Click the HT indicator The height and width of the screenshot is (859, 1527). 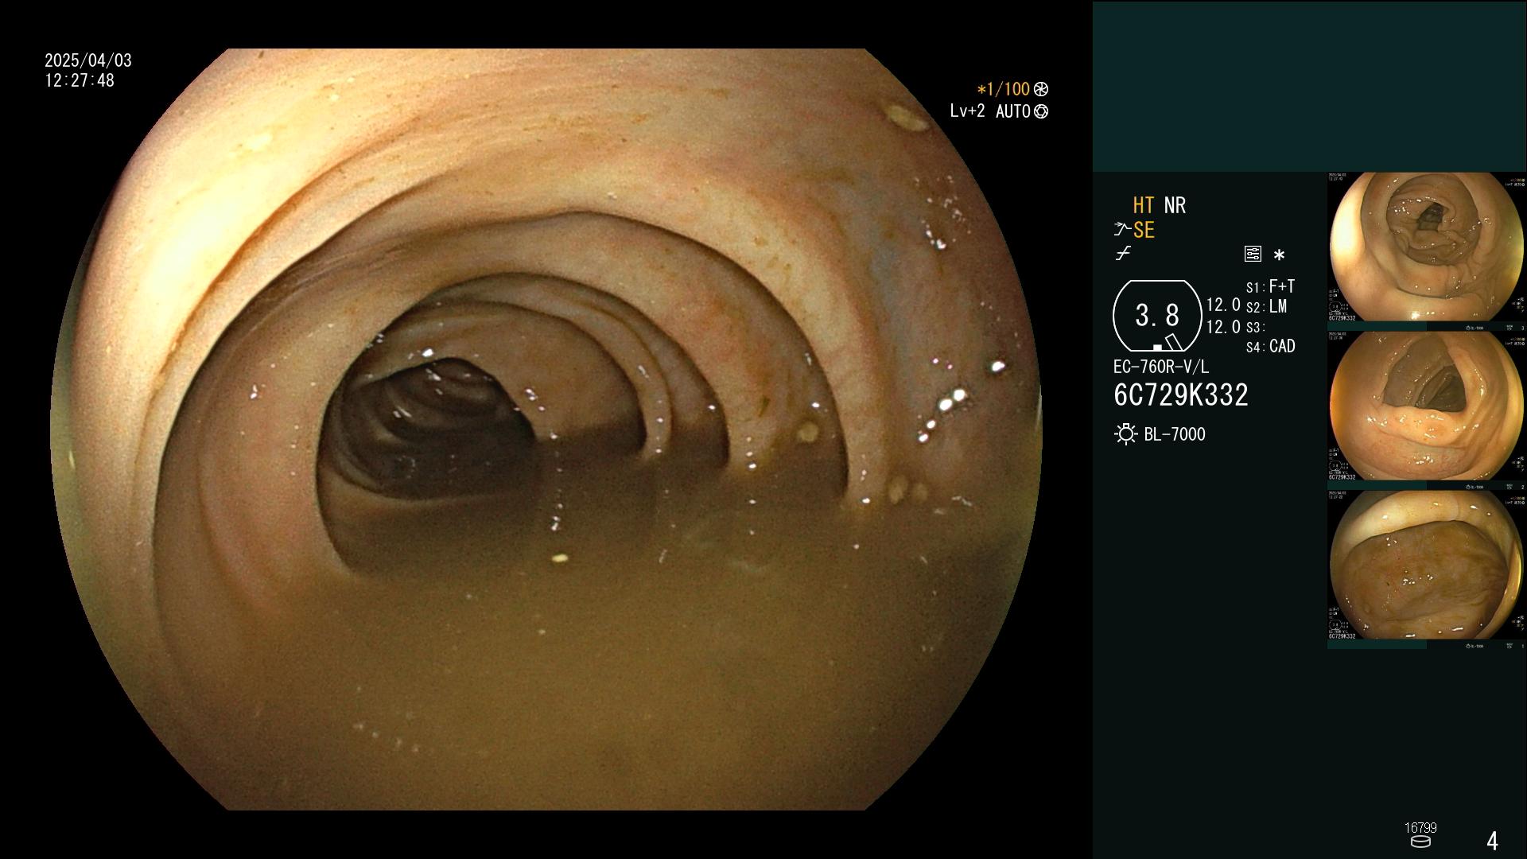click(1144, 205)
